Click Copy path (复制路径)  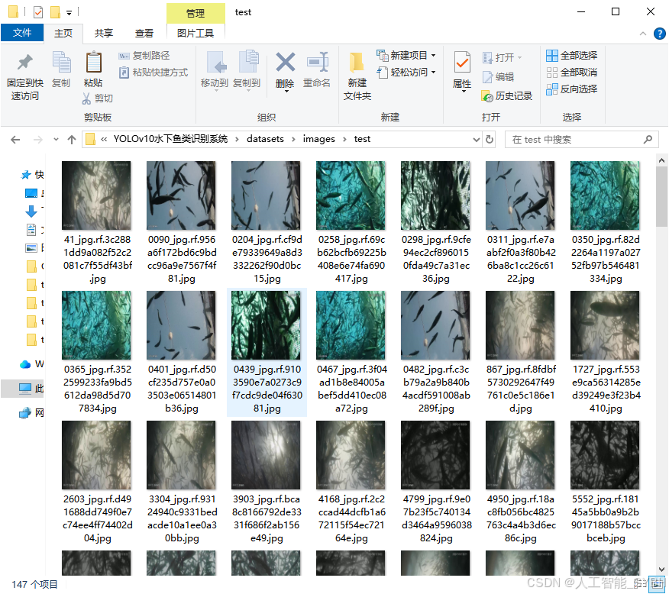144,56
